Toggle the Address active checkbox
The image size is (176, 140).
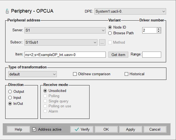click(34, 130)
